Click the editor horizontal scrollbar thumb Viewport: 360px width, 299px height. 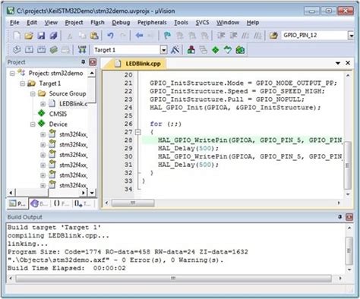point(133,203)
